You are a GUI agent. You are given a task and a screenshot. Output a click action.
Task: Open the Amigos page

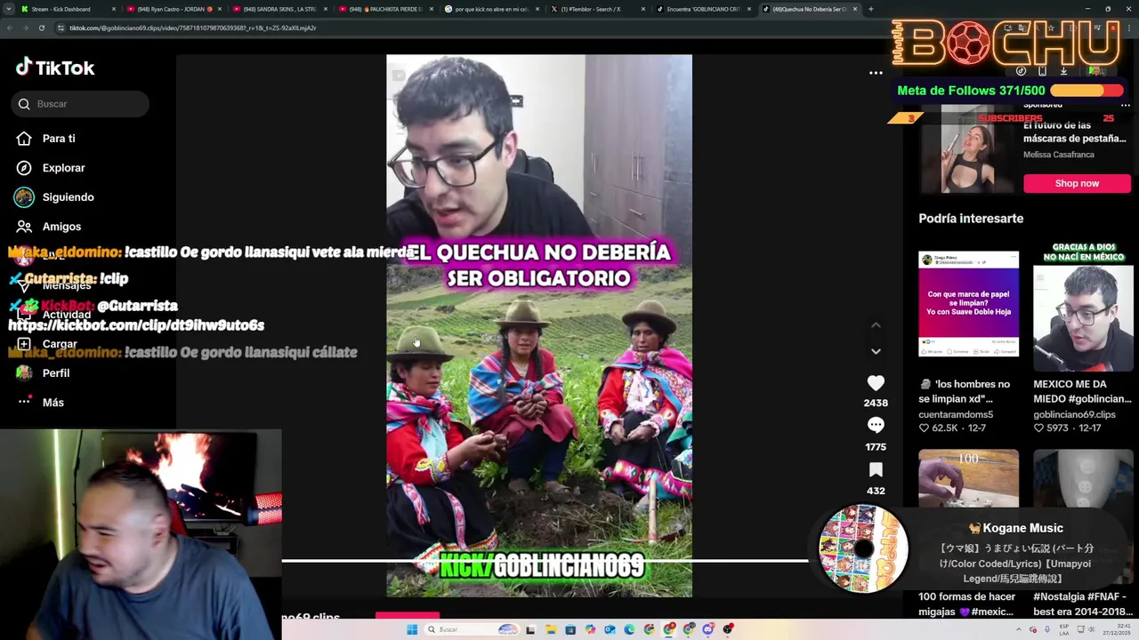click(x=61, y=227)
